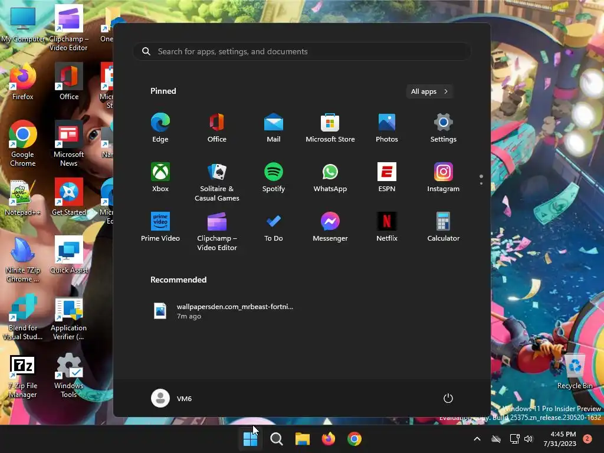The width and height of the screenshot is (604, 453).
Task: Click the Windows Start button on taskbar
Action: point(250,439)
